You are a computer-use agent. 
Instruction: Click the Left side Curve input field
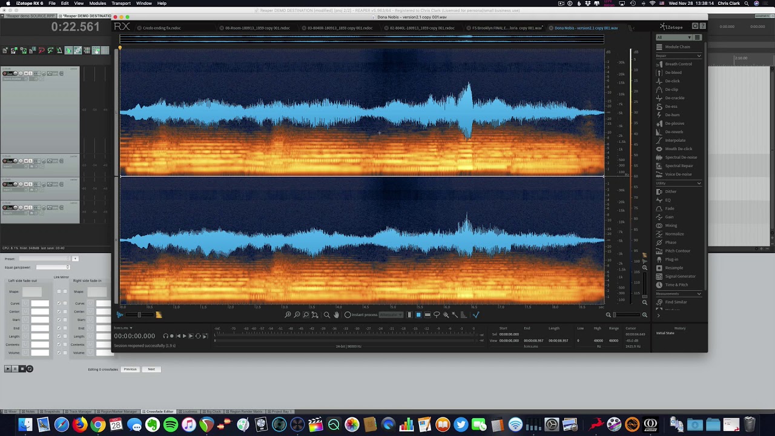(40, 303)
